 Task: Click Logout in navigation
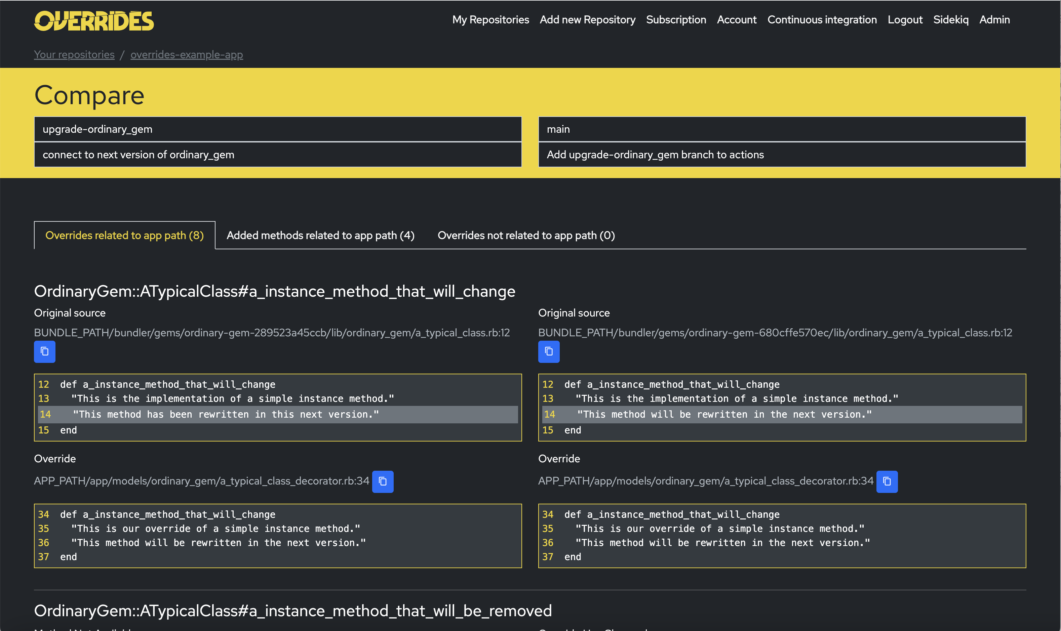[x=905, y=19]
